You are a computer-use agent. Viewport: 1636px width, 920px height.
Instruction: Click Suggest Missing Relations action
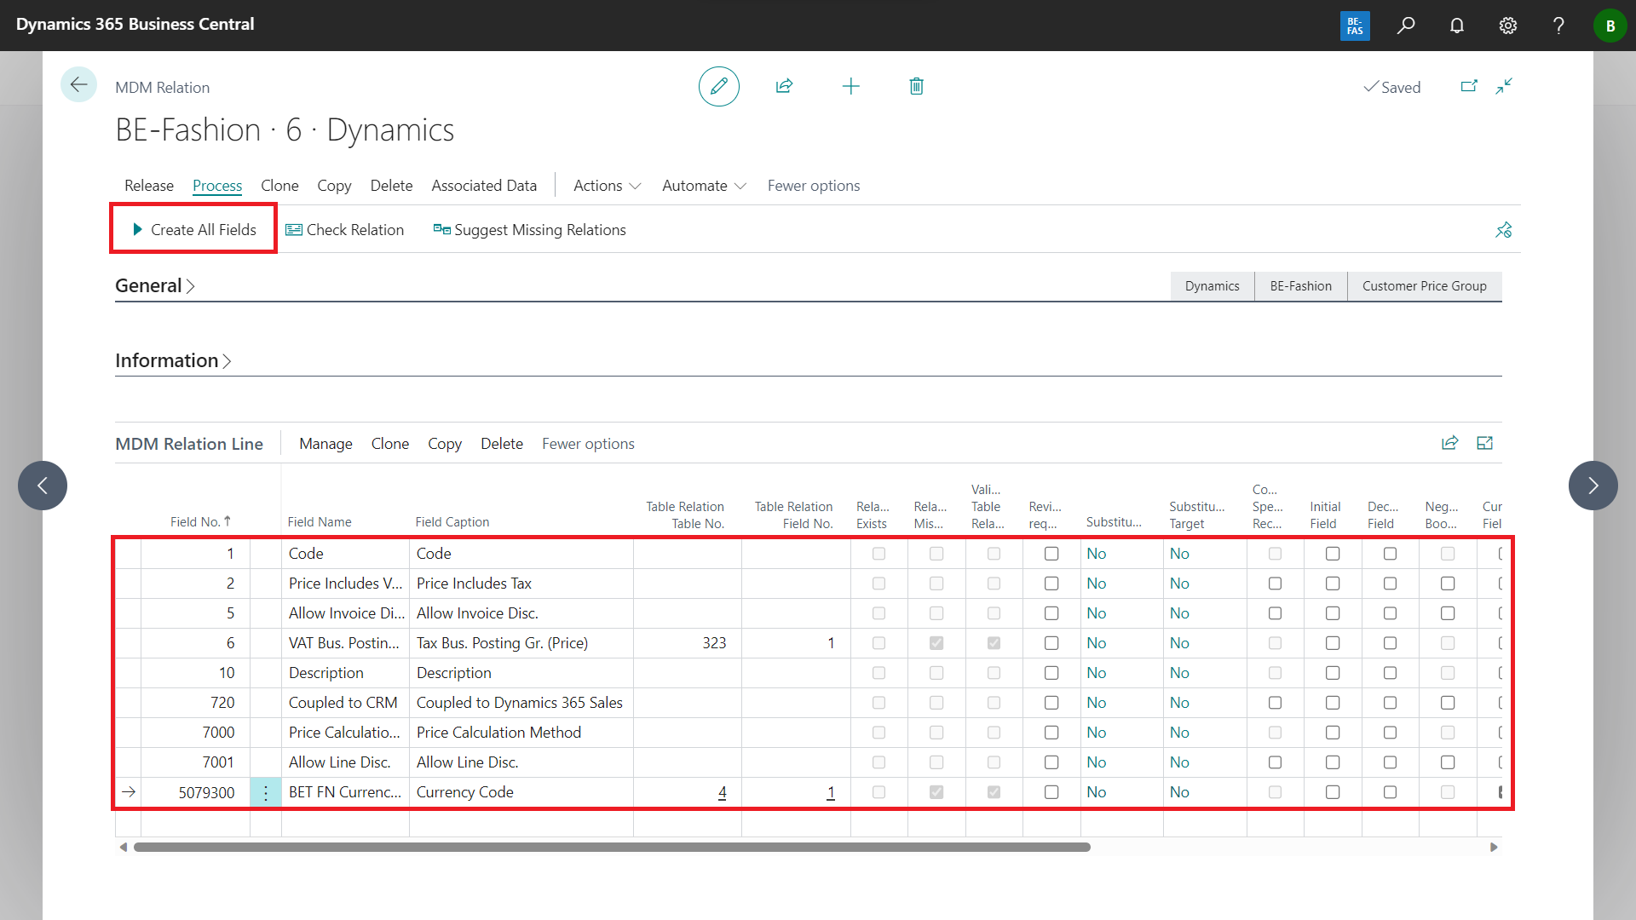530,230
